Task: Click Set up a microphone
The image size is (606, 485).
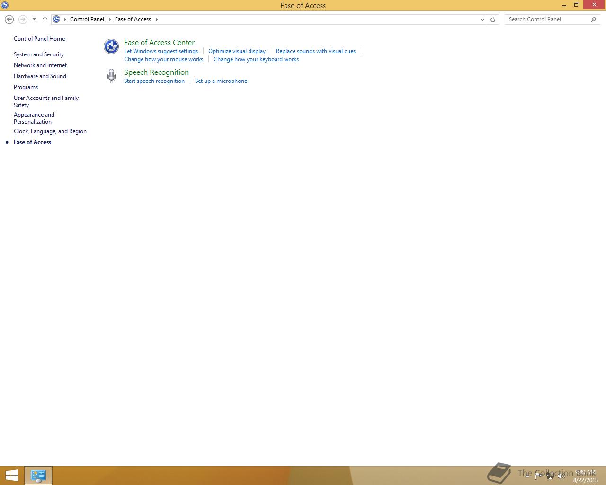Action: [221, 81]
